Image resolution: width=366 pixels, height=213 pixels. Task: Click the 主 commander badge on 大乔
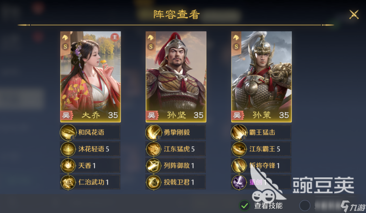coord(115,37)
